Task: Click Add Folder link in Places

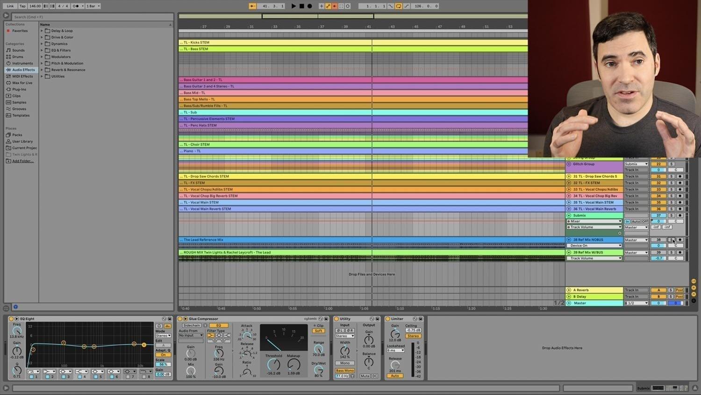Action: pos(22,161)
